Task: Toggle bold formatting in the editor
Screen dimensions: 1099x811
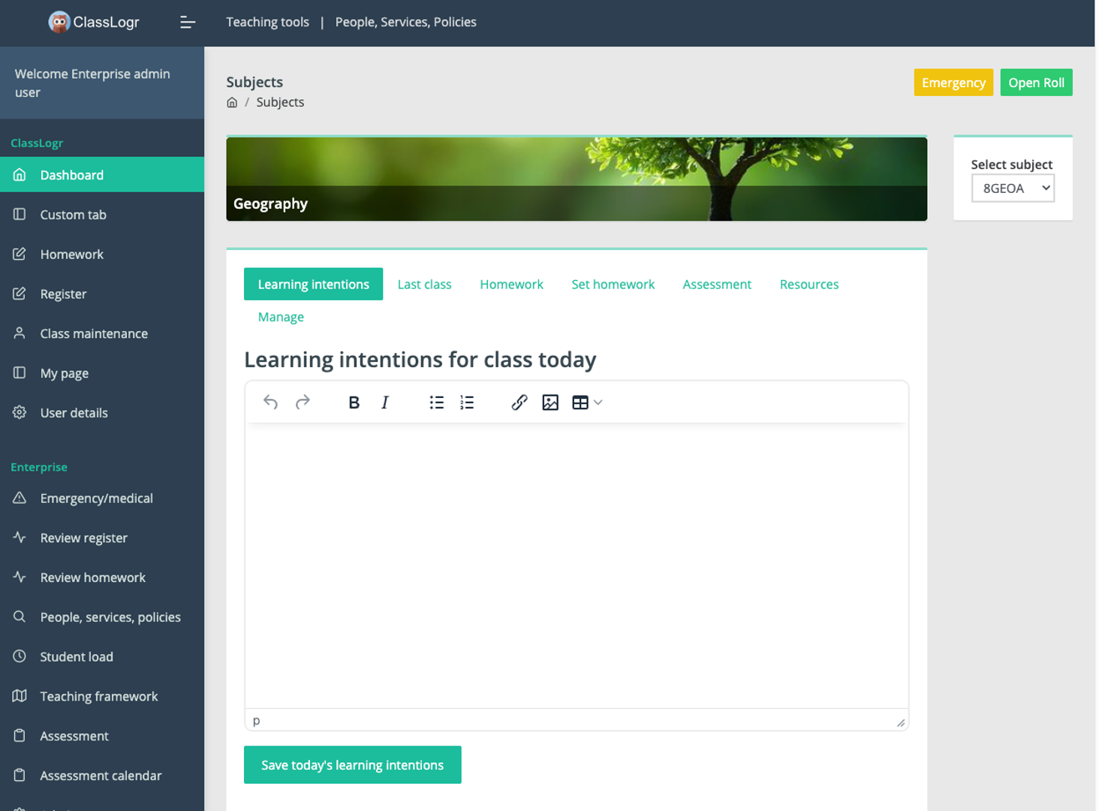Action: pos(354,402)
